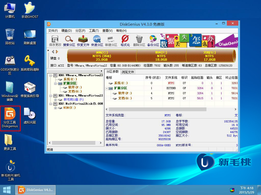Select the 修复系统引导 desktop icon
The width and height of the screenshot is (261, 195).
point(30,90)
